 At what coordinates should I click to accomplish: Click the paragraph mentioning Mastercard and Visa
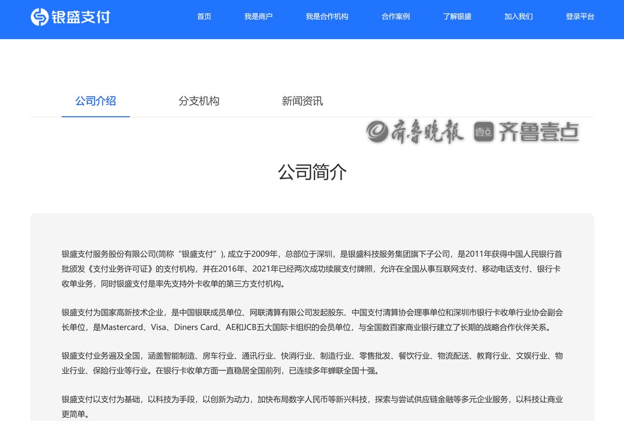[x=312, y=320]
